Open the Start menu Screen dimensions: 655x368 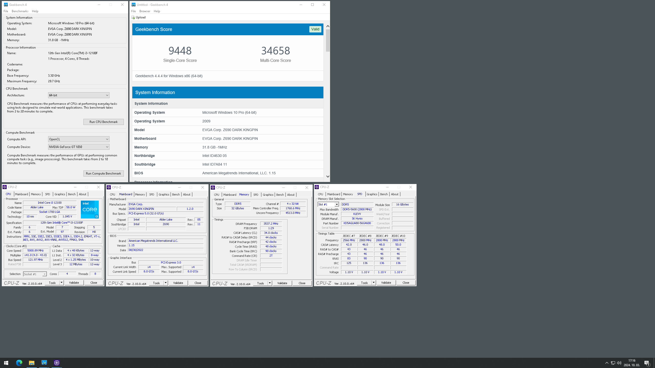[x=6, y=363]
